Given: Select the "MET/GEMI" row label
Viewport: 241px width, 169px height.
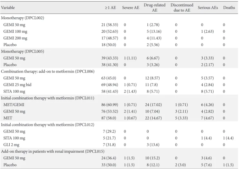Looking at the screenshot, I should click(14, 105).
